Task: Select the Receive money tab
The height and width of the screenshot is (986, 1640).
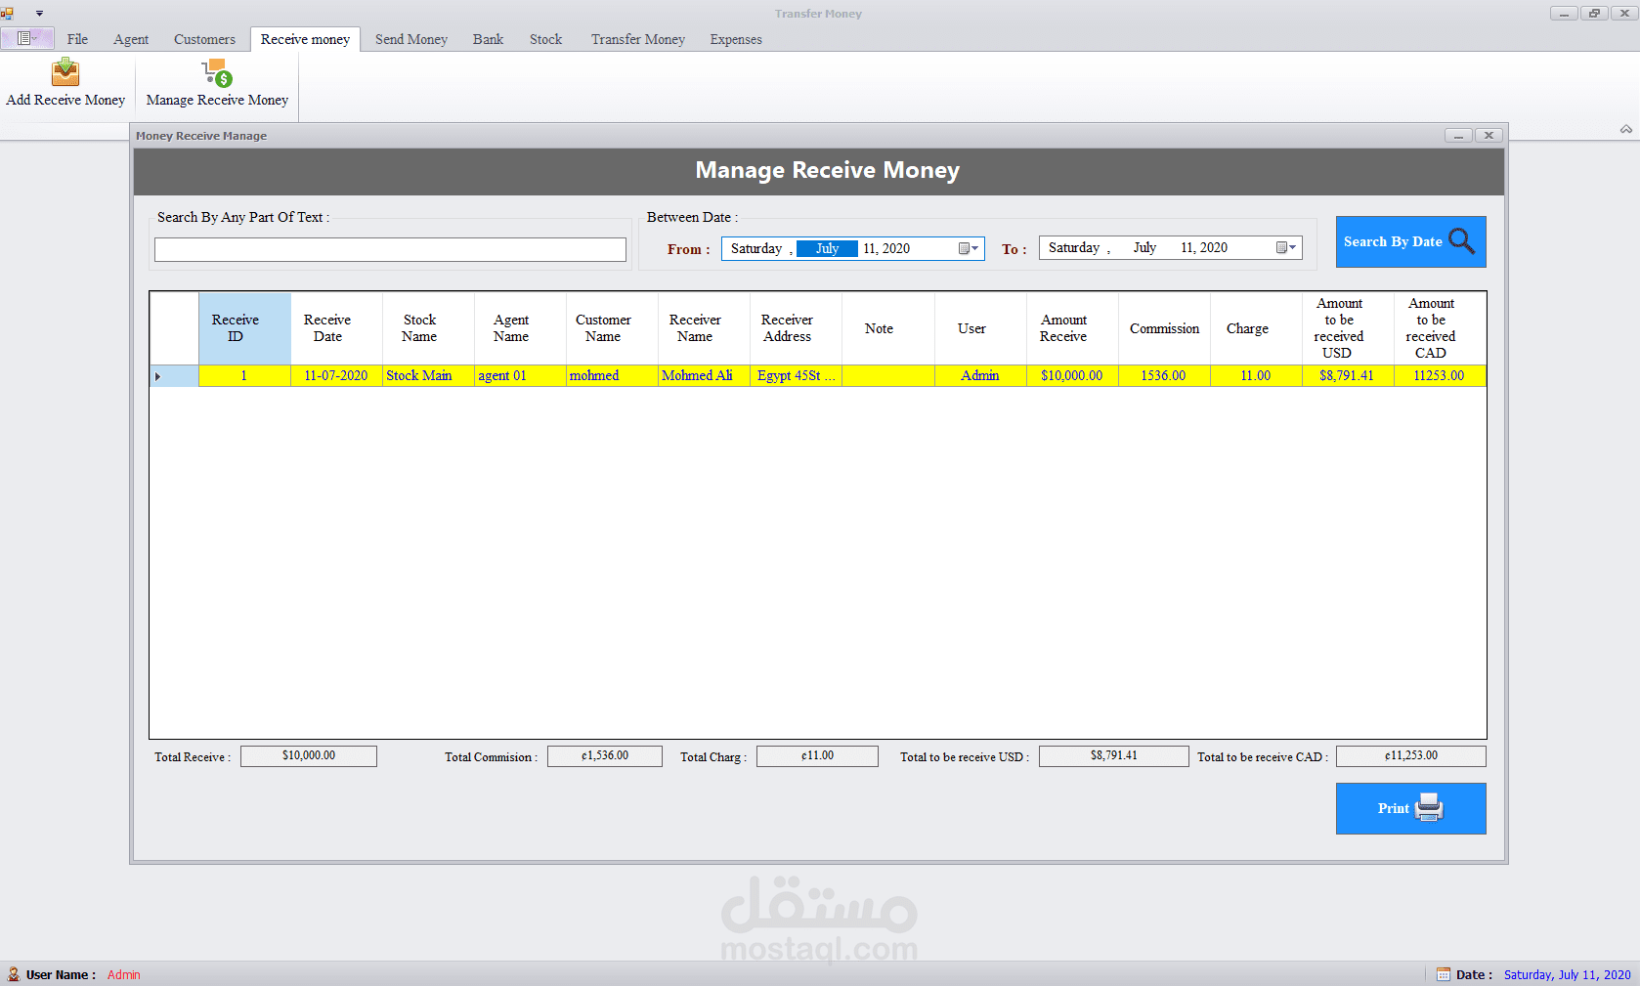Action: [305, 39]
